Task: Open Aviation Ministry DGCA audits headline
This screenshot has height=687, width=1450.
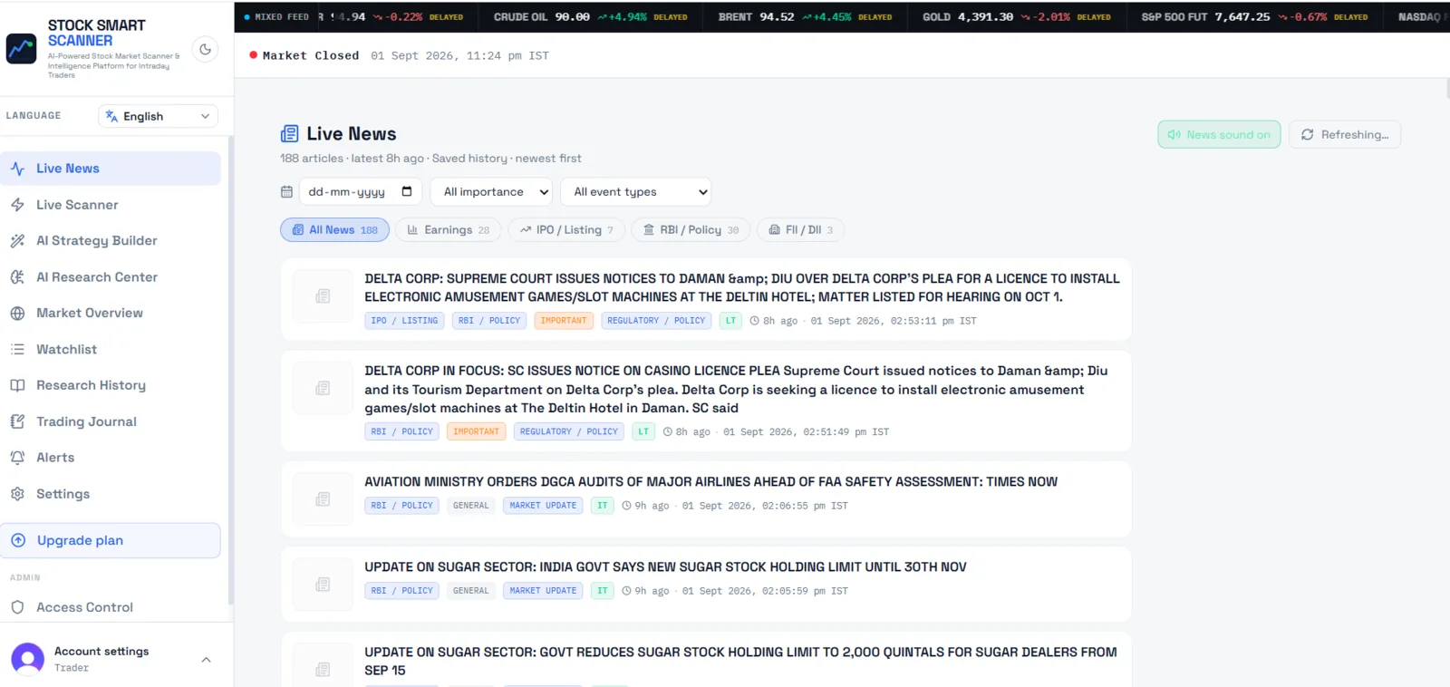Action: pos(710,482)
